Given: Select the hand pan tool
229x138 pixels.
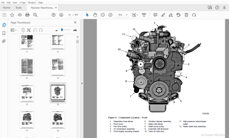Looking at the screenshot, I should (x=95, y=15).
